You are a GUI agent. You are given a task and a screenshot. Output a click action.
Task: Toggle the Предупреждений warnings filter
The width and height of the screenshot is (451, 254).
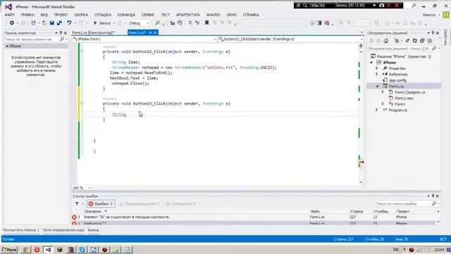140,204
